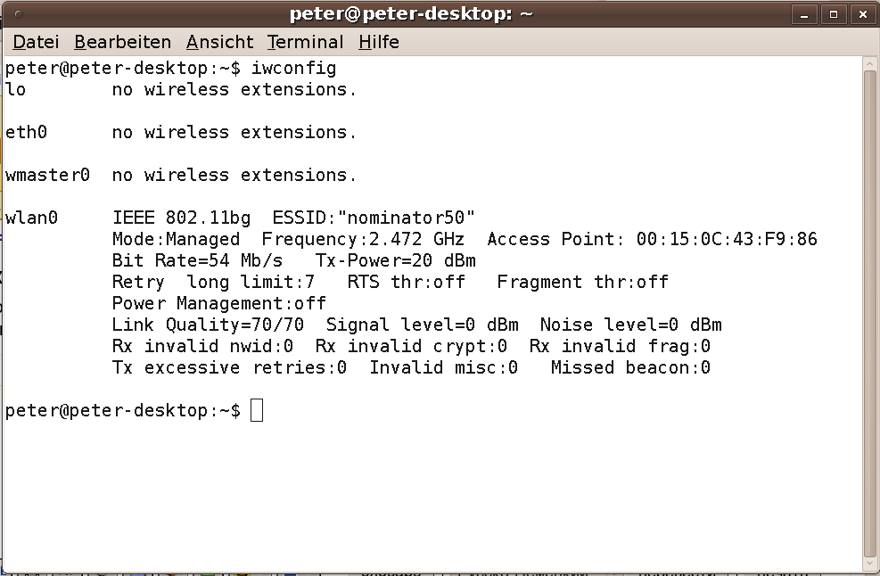Image resolution: width=880 pixels, height=576 pixels.
Task: Click the window title bar text
Action: (411, 14)
